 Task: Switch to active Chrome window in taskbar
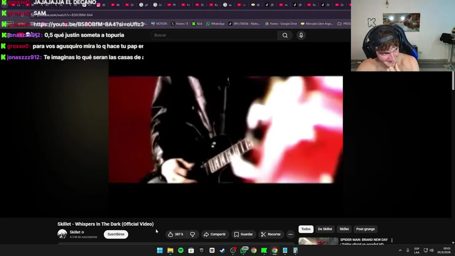tap(274, 250)
